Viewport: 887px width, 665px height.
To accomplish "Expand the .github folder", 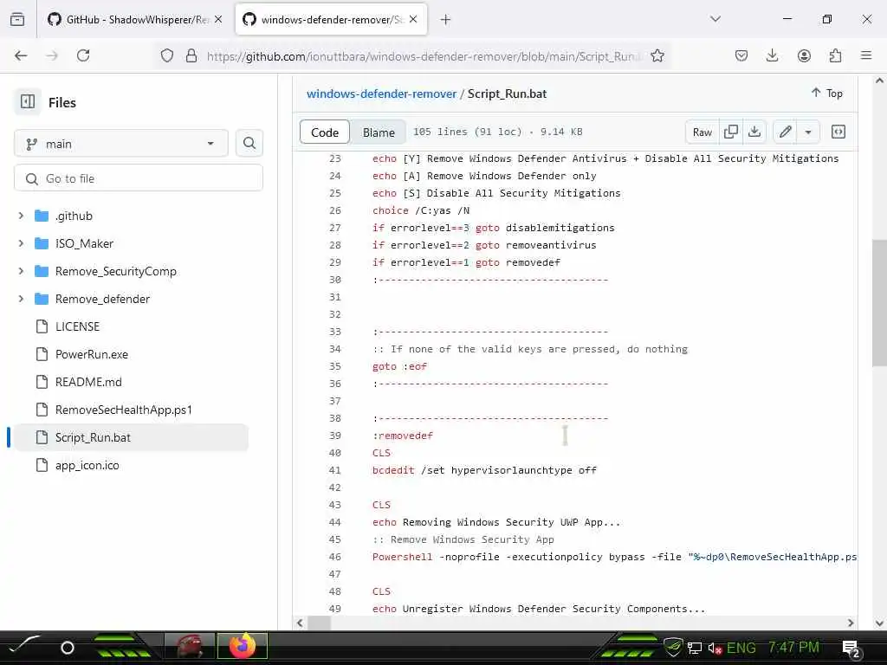I will (21, 216).
